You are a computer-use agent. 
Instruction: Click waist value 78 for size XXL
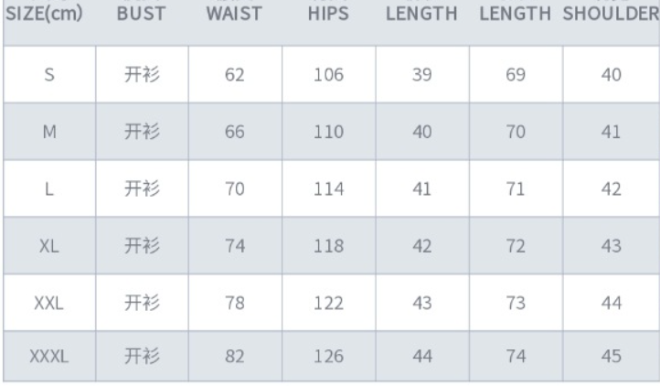point(235,303)
